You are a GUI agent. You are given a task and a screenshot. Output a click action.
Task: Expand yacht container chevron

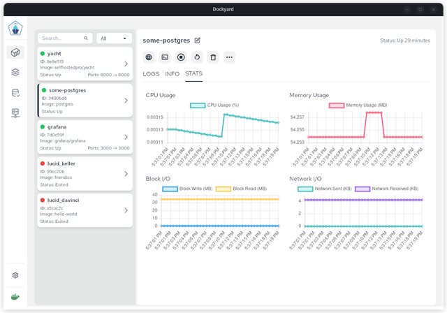126,64
